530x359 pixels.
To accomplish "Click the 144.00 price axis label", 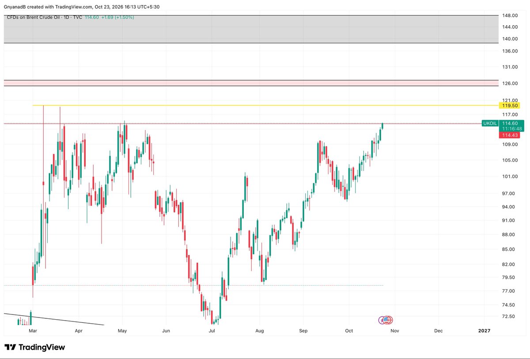I will click(x=509, y=27).
